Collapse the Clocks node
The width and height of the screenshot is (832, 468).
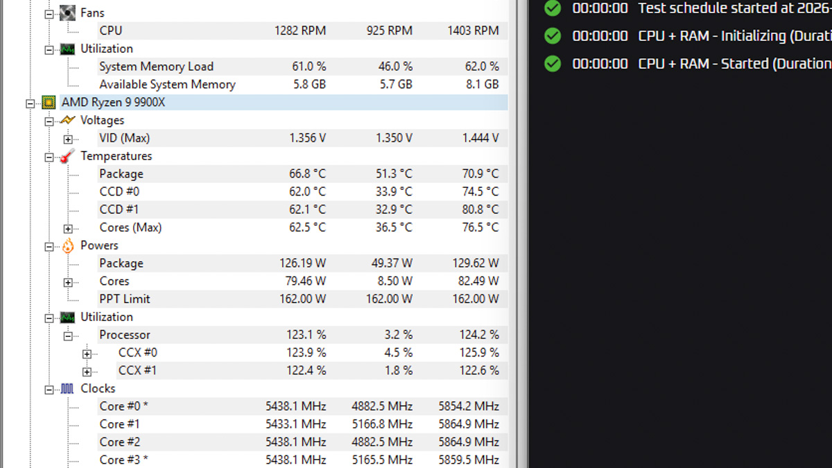click(49, 390)
